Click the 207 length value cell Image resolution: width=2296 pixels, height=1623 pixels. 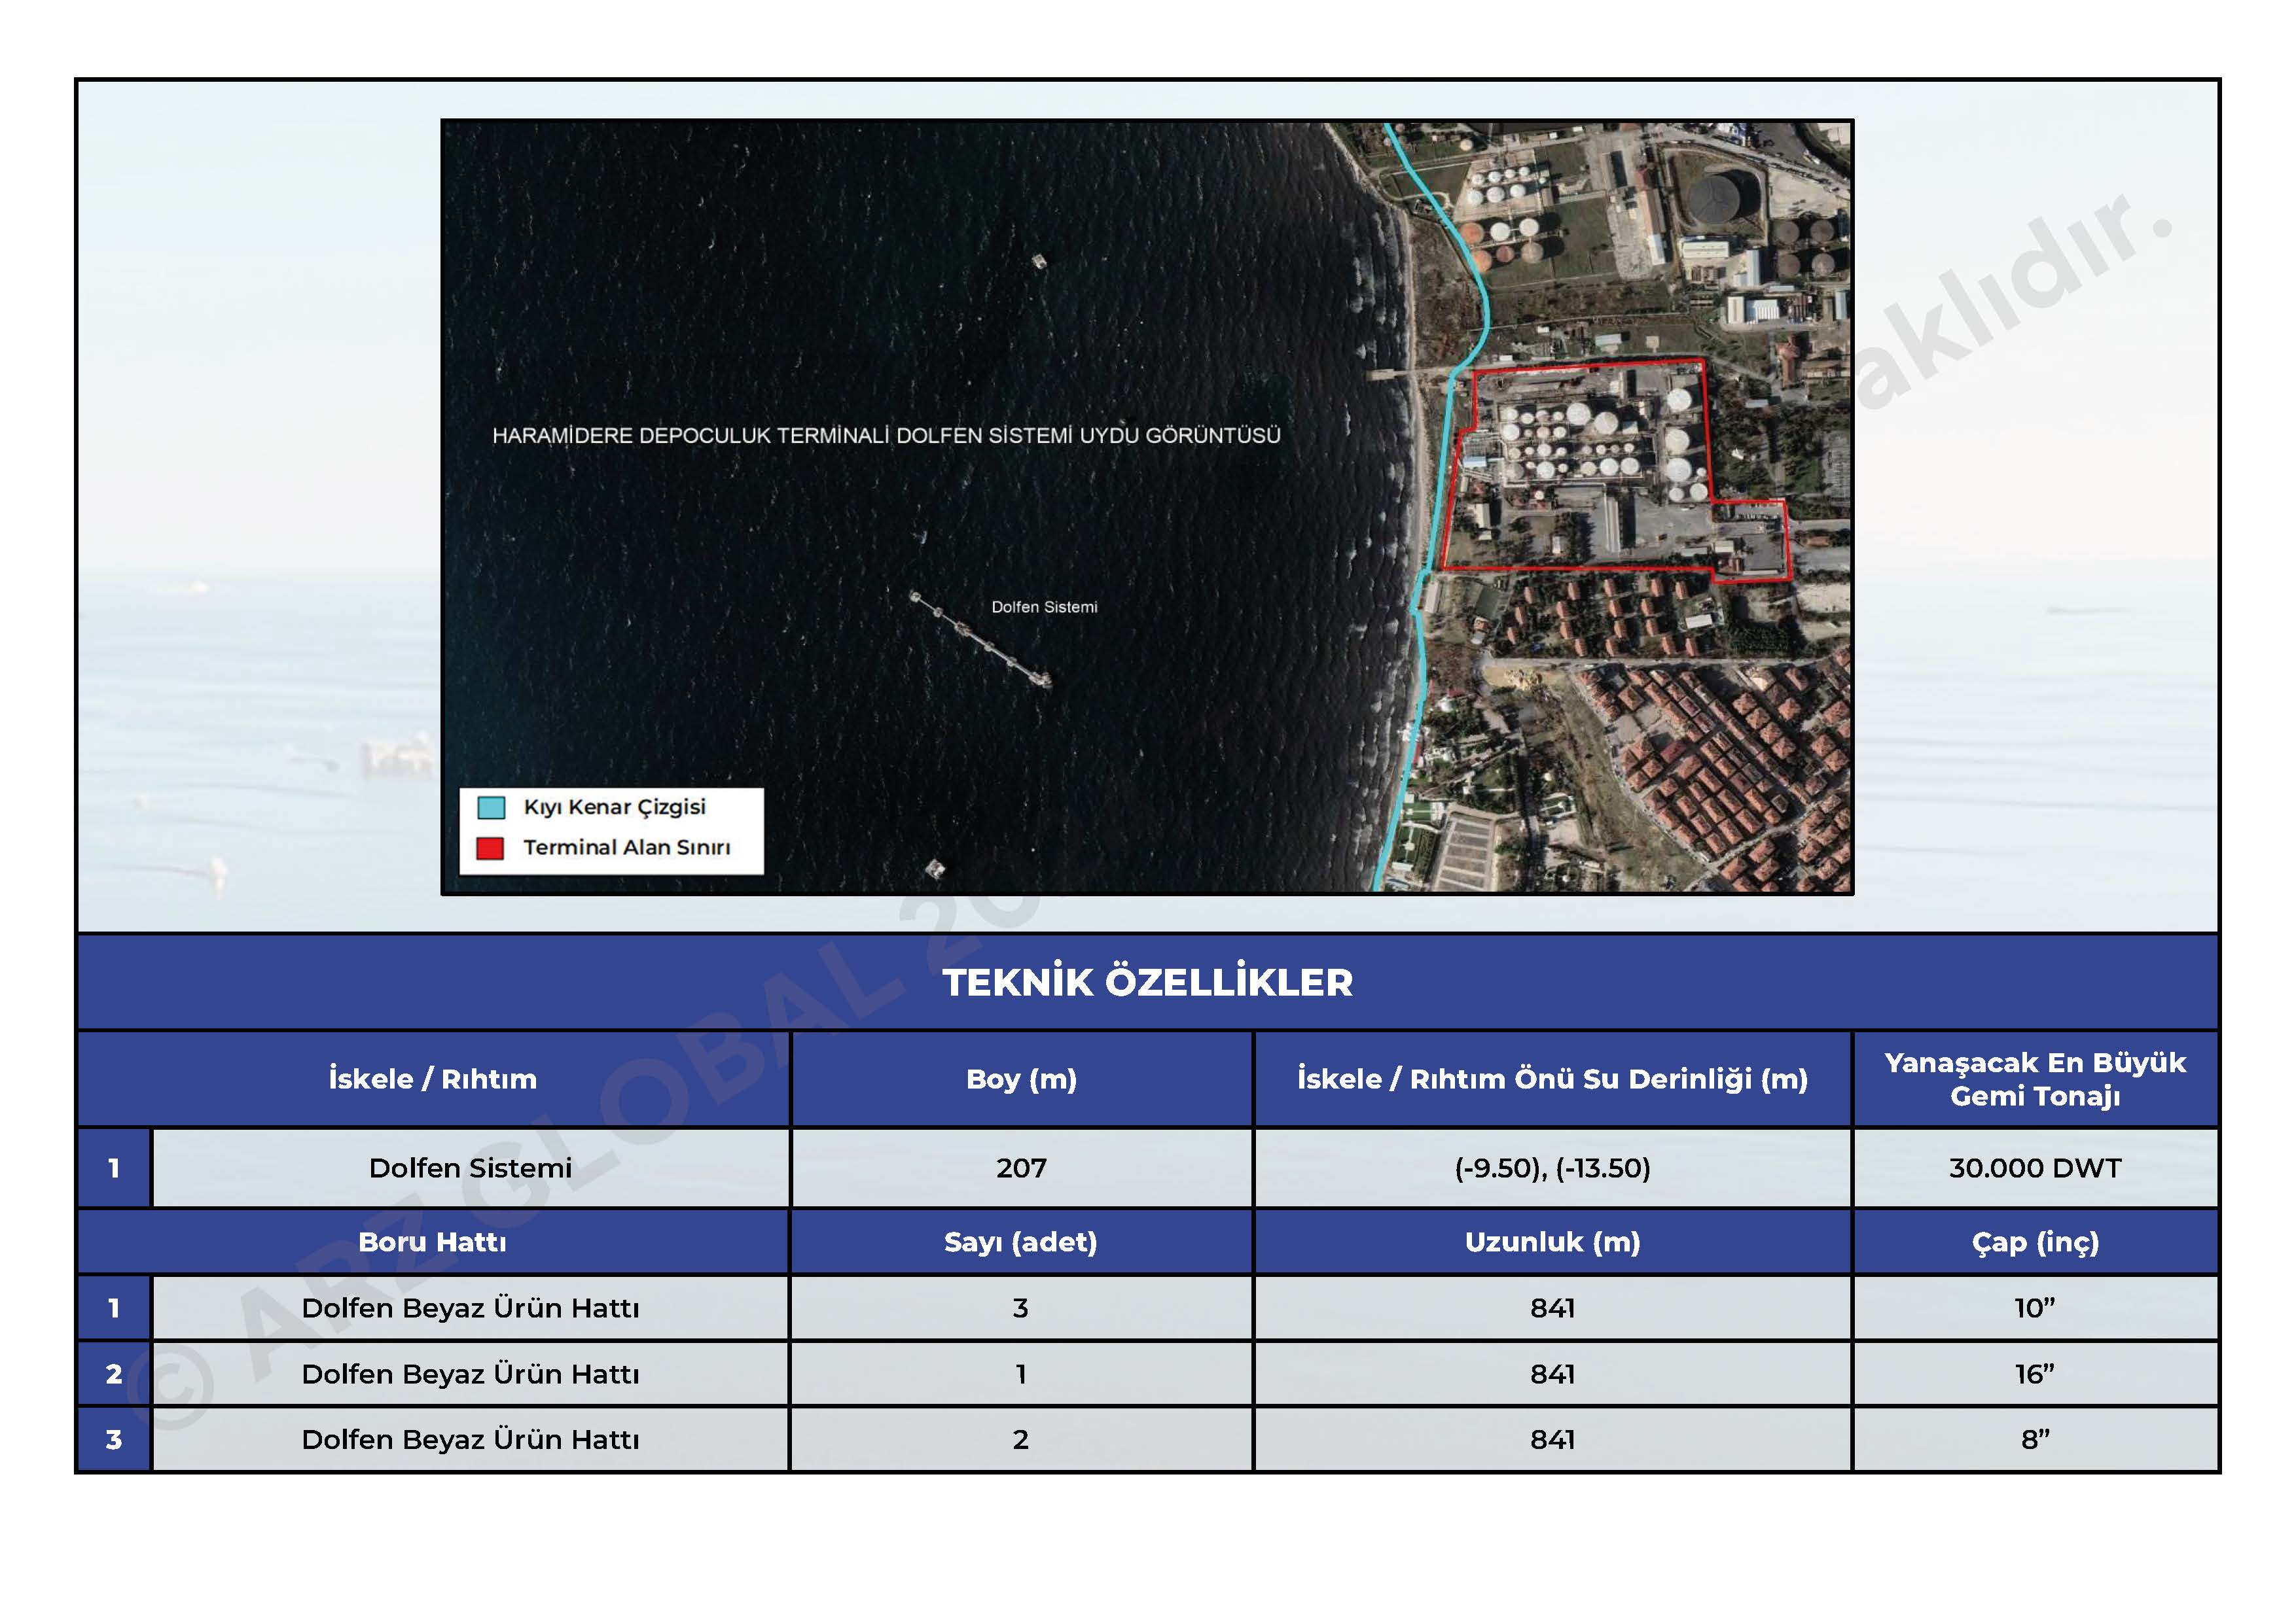pyautogui.click(x=1021, y=1168)
